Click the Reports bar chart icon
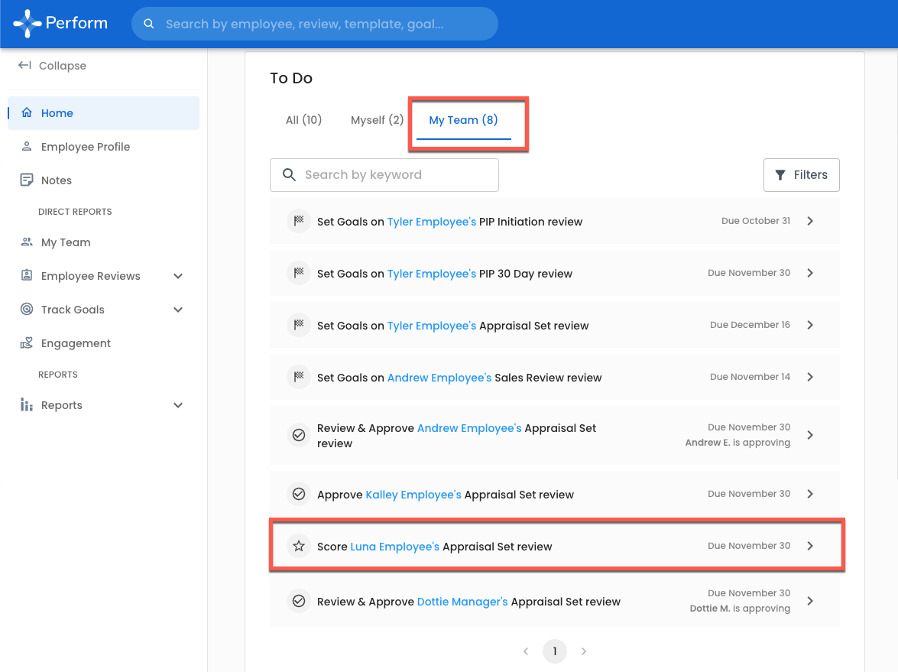The width and height of the screenshot is (898, 672). point(26,405)
